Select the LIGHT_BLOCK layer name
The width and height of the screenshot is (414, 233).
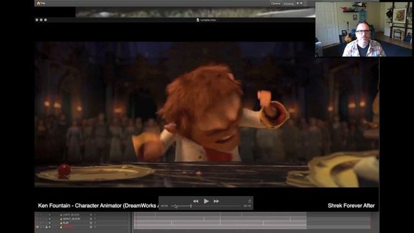click(71, 215)
